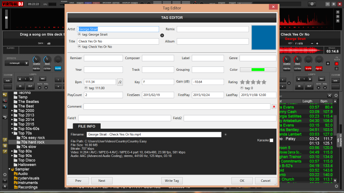This screenshot has width=344, height=193.
Task: Toggle the red Shuffle button on right deck
Action: point(308,68)
